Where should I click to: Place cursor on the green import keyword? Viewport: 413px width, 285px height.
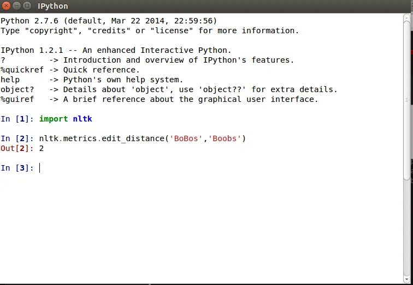54,119
